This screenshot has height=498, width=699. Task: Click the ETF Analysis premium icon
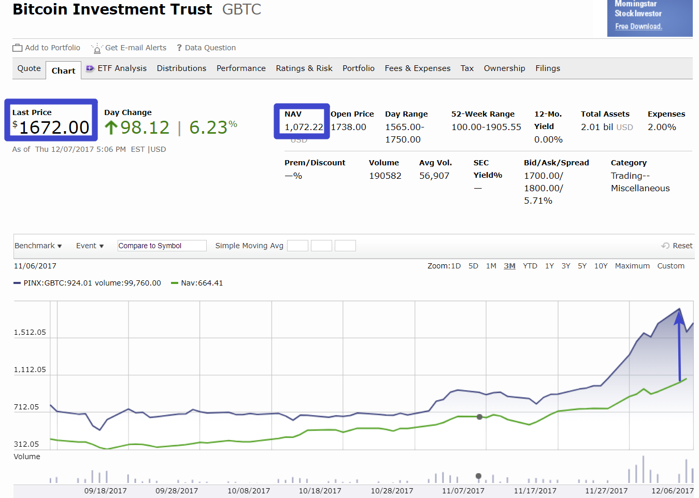pos(90,68)
